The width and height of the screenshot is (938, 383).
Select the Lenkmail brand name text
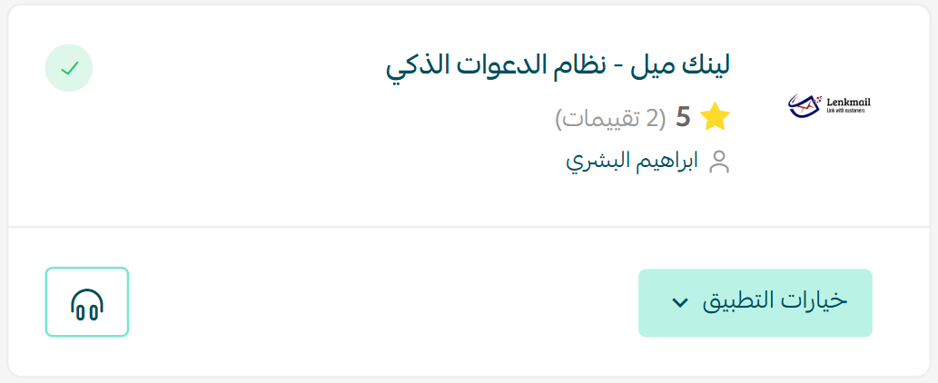pyautogui.click(x=848, y=102)
